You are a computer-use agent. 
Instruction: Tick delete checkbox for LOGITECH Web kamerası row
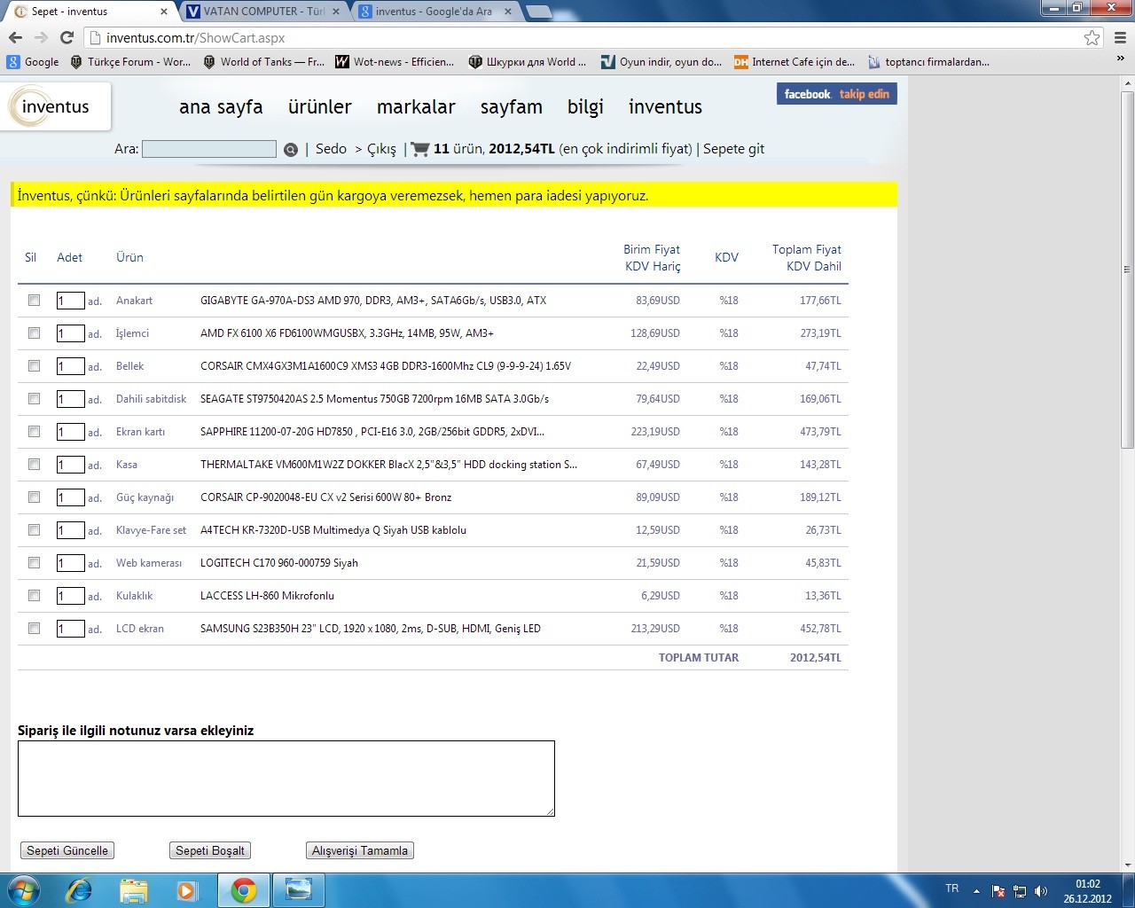[34, 563]
